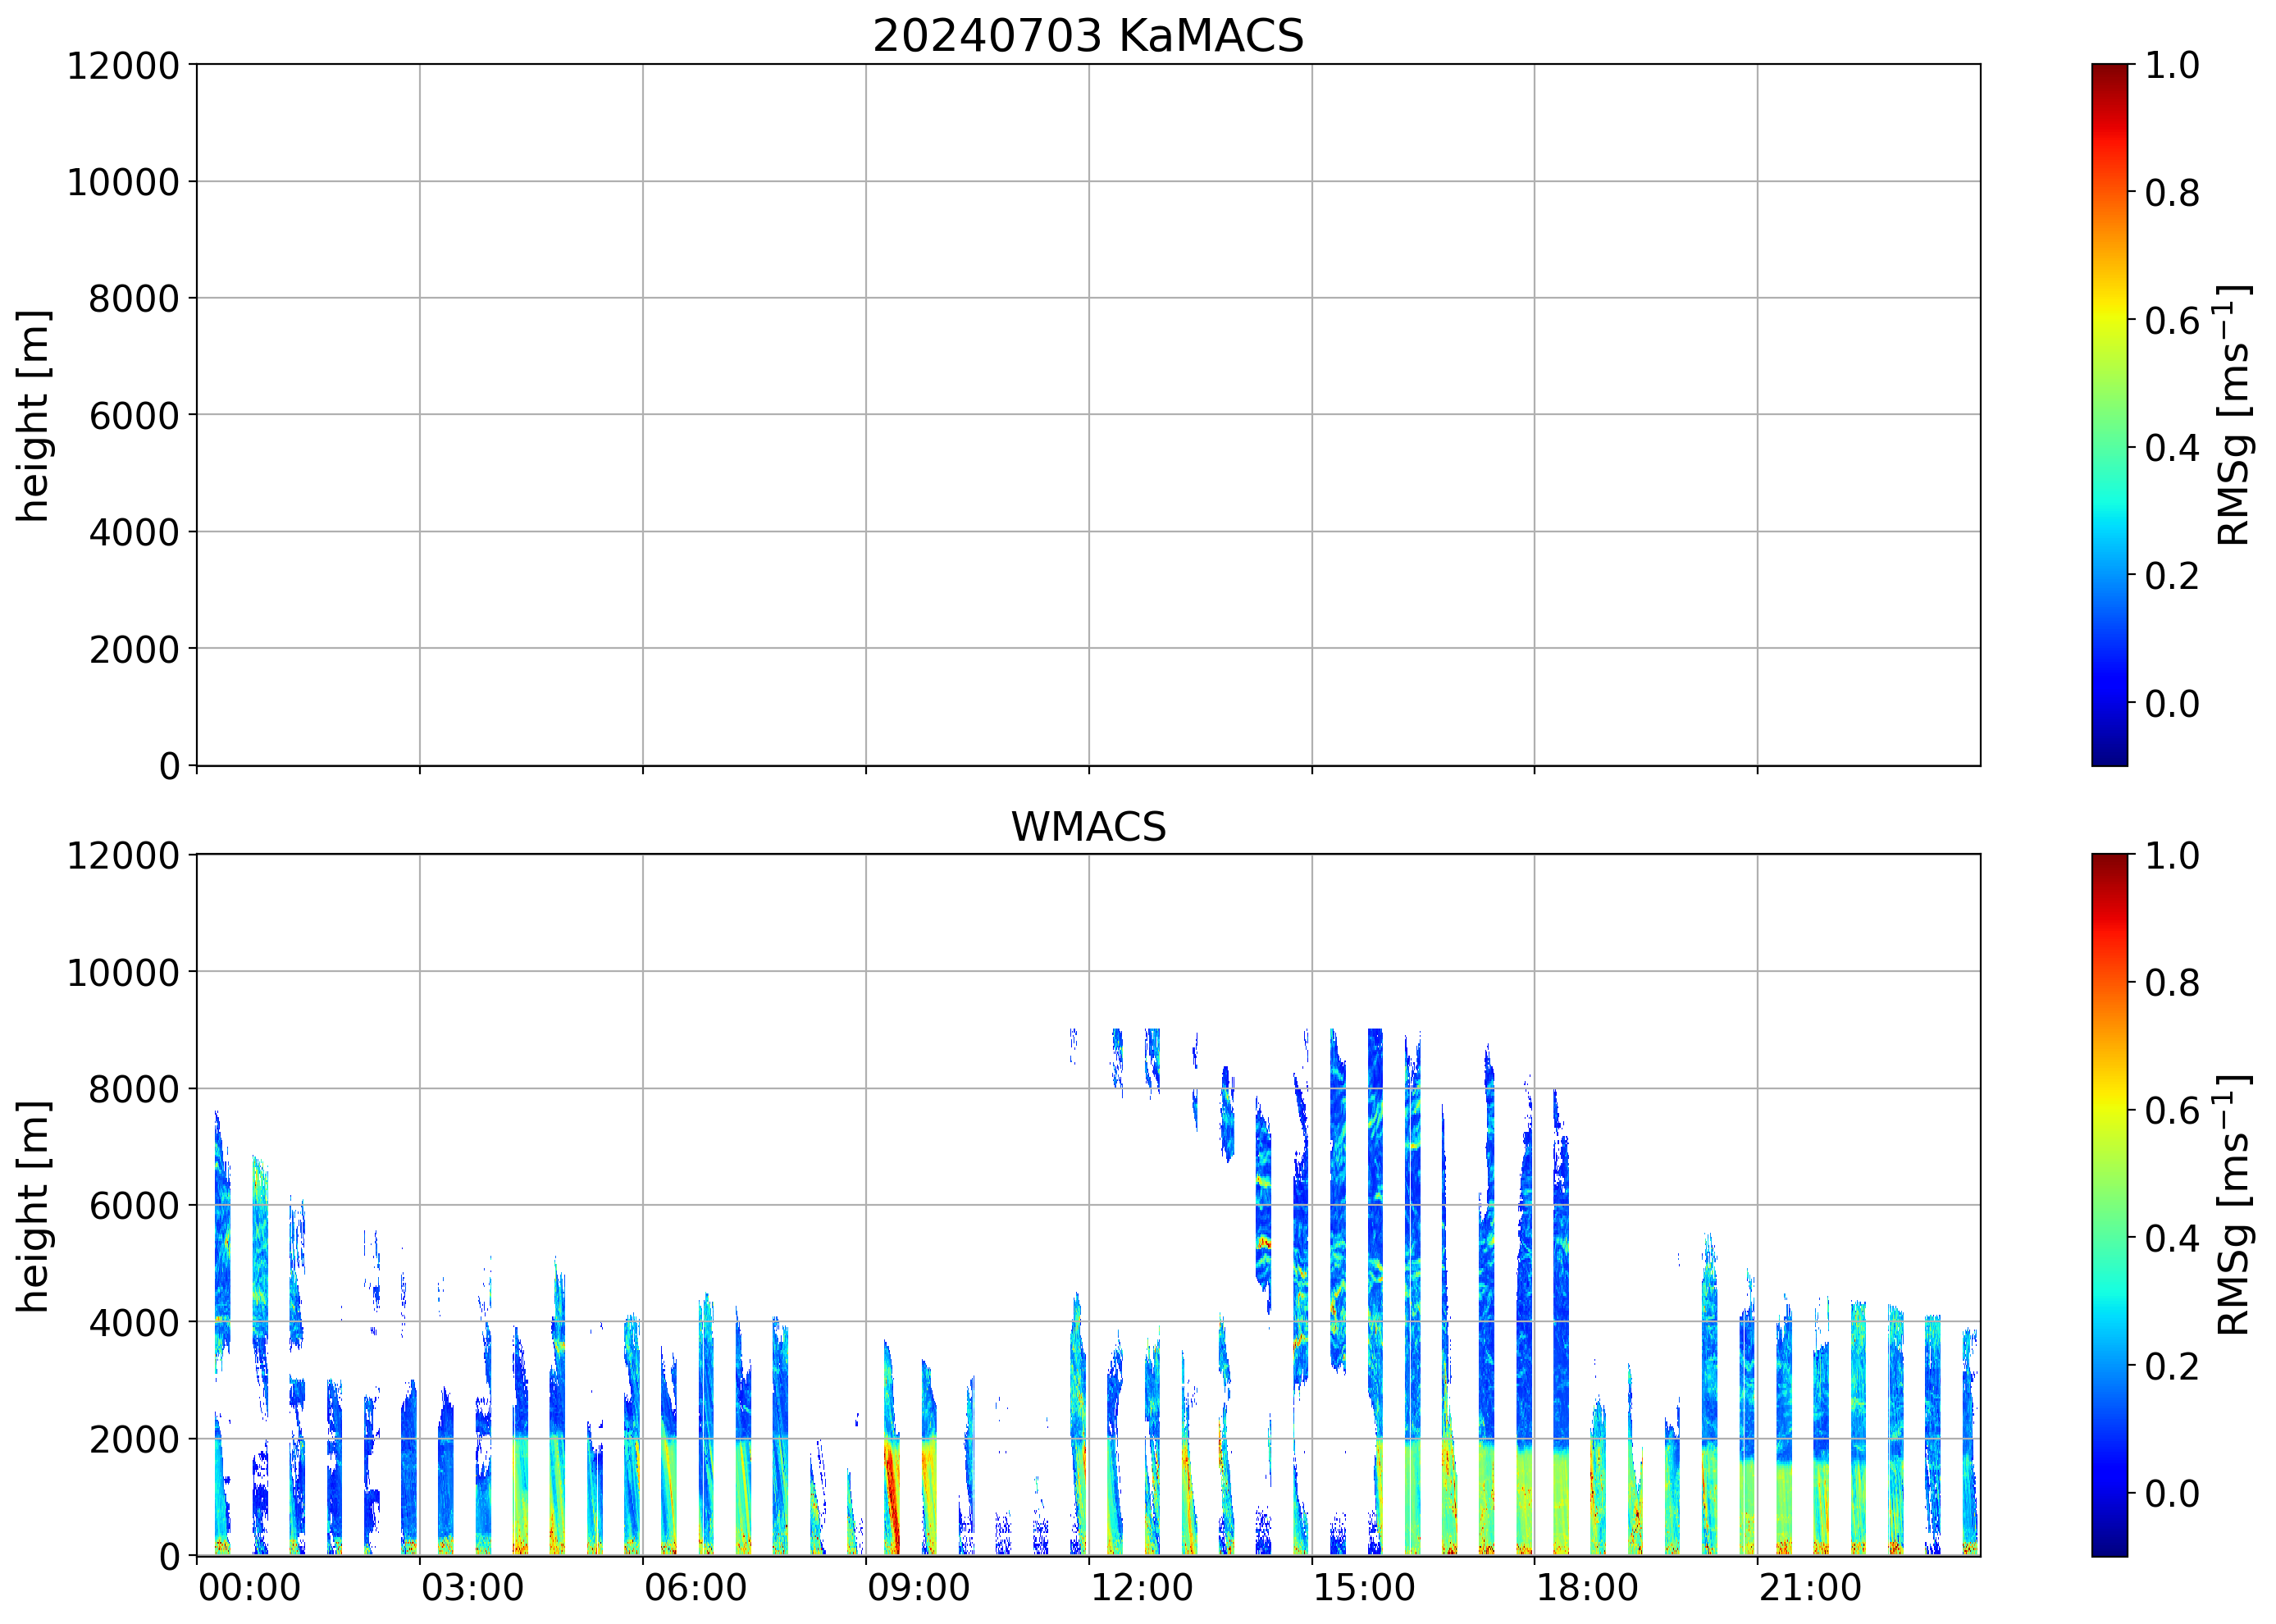Click the '00:00' x-axis tick label
The height and width of the screenshot is (1624, 2276).
[x=249, y=1589]
